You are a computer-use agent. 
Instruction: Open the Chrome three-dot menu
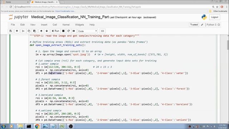[x=226, y=7]
